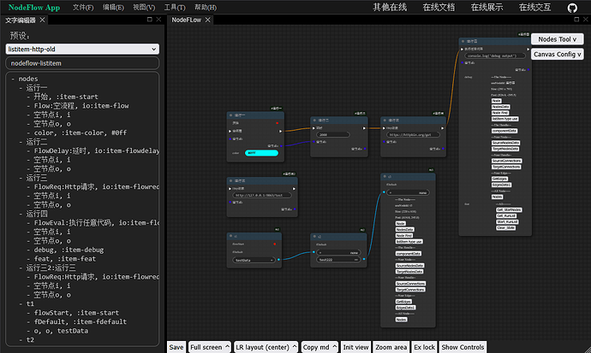591x353 pixels.
Task: Click the Save button
Action: tap(176, 347)
